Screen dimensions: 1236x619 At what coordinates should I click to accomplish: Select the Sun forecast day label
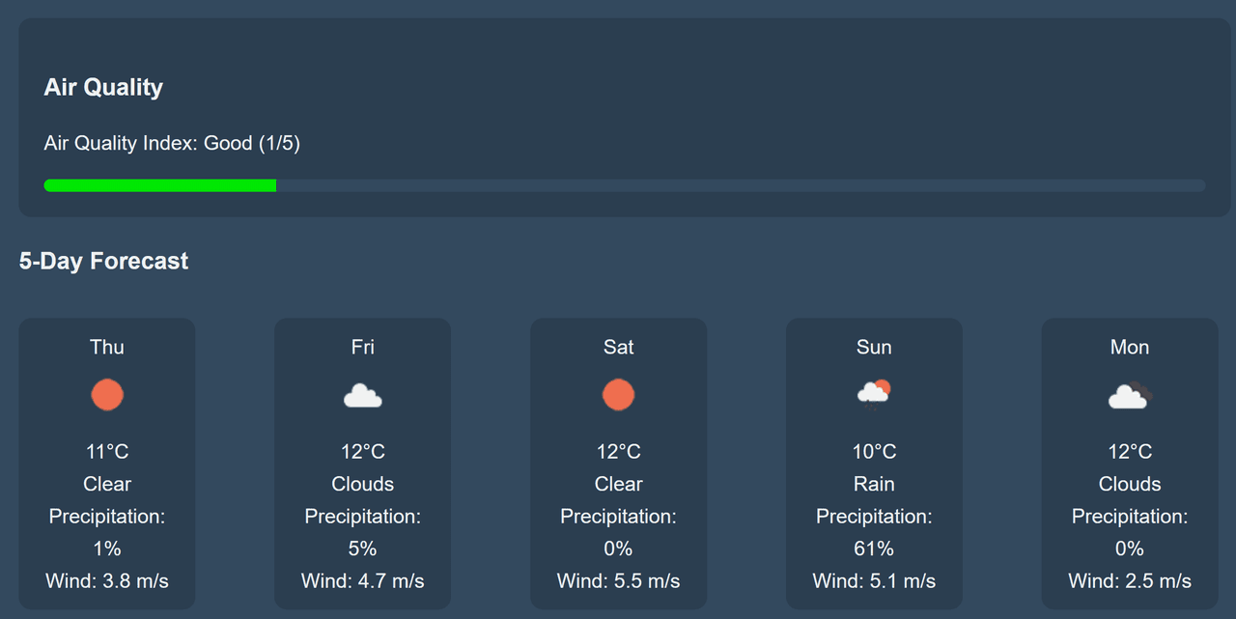coord(874,347)
